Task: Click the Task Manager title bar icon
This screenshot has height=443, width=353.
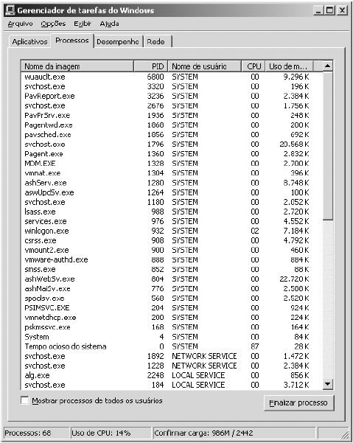Action: point(10,10)
